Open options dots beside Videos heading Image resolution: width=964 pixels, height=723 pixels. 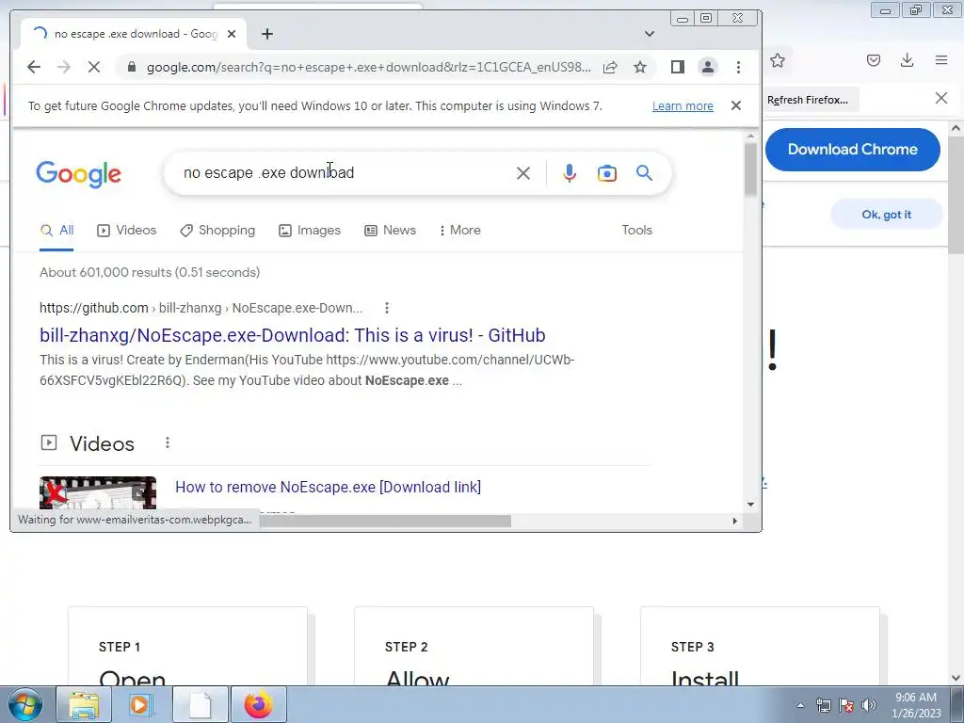(x=168, y=442)
